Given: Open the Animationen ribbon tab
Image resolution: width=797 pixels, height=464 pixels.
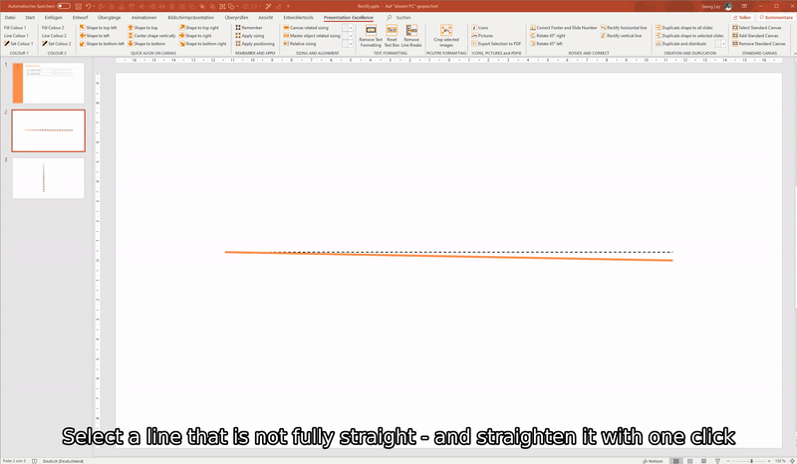Looking at the screenshot, I should (143, 17).
